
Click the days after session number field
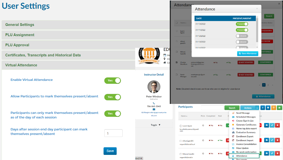tap(113, 133)
